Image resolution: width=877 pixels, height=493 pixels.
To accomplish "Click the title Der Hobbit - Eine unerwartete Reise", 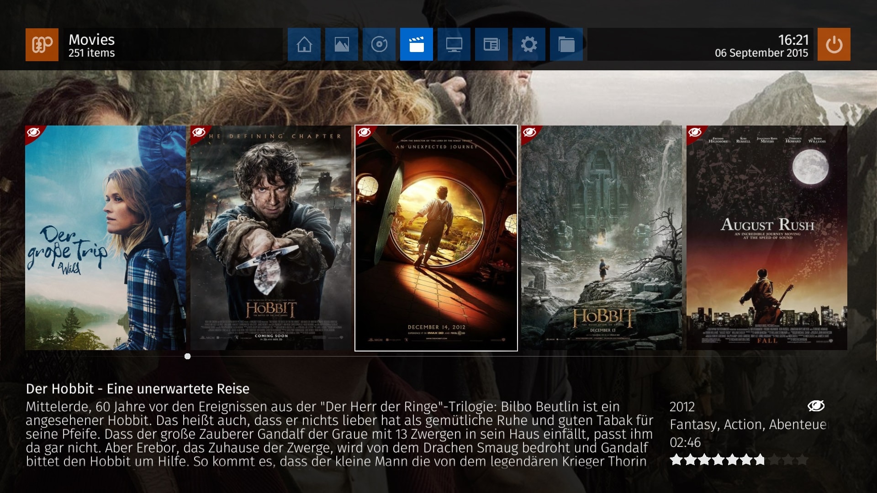I will [x=137, y=388].
